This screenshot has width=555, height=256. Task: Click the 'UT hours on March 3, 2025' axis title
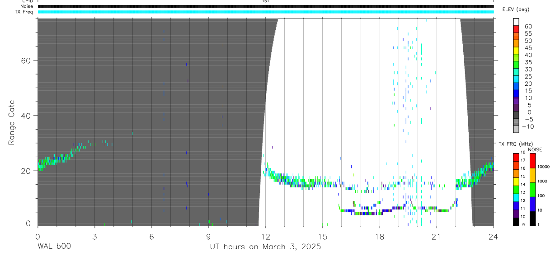tap(265, 247)
